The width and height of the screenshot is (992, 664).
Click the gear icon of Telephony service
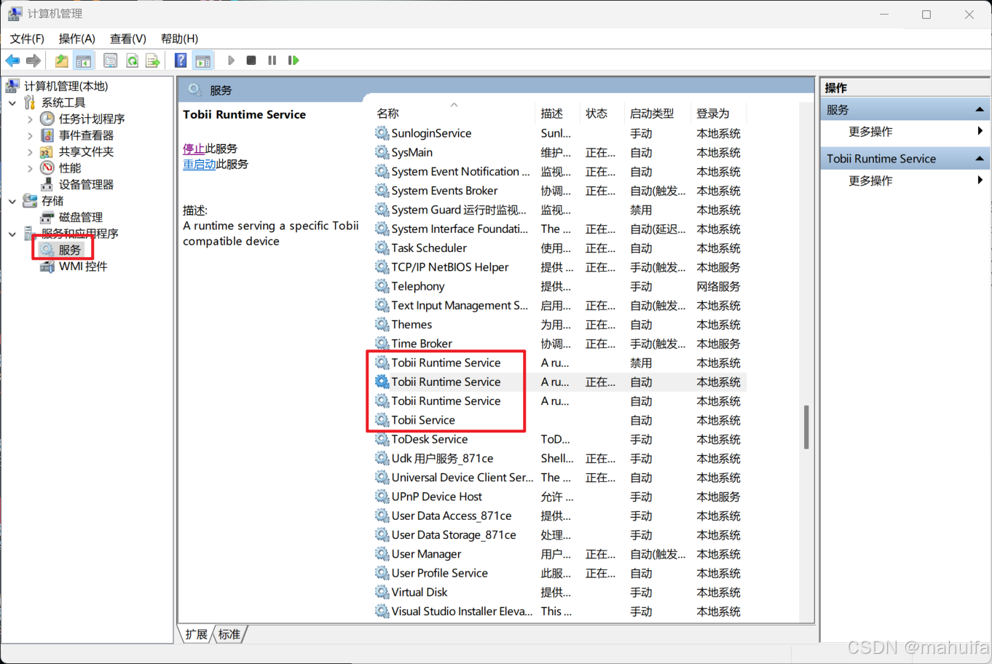(x=382, y=286)
